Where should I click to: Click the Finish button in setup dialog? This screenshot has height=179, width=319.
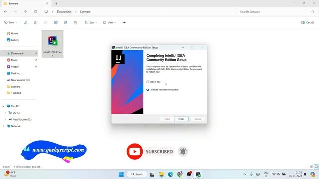[x=181, y=119]
